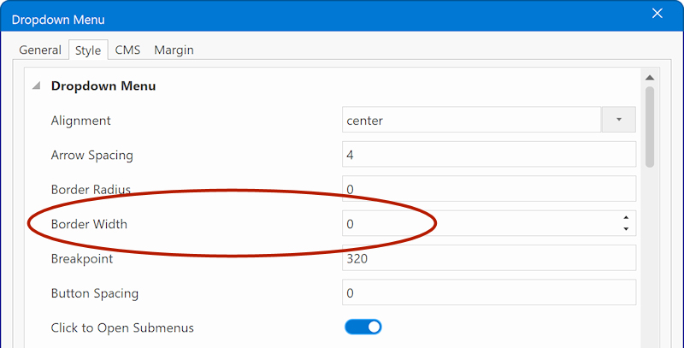Click the scrollbar up arrow

[x=650, y=78]
